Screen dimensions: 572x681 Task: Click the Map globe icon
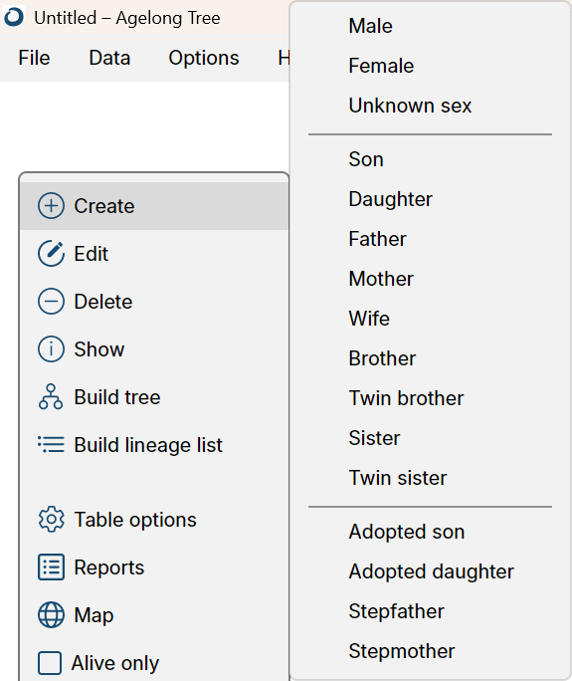(x=51, y=614)
